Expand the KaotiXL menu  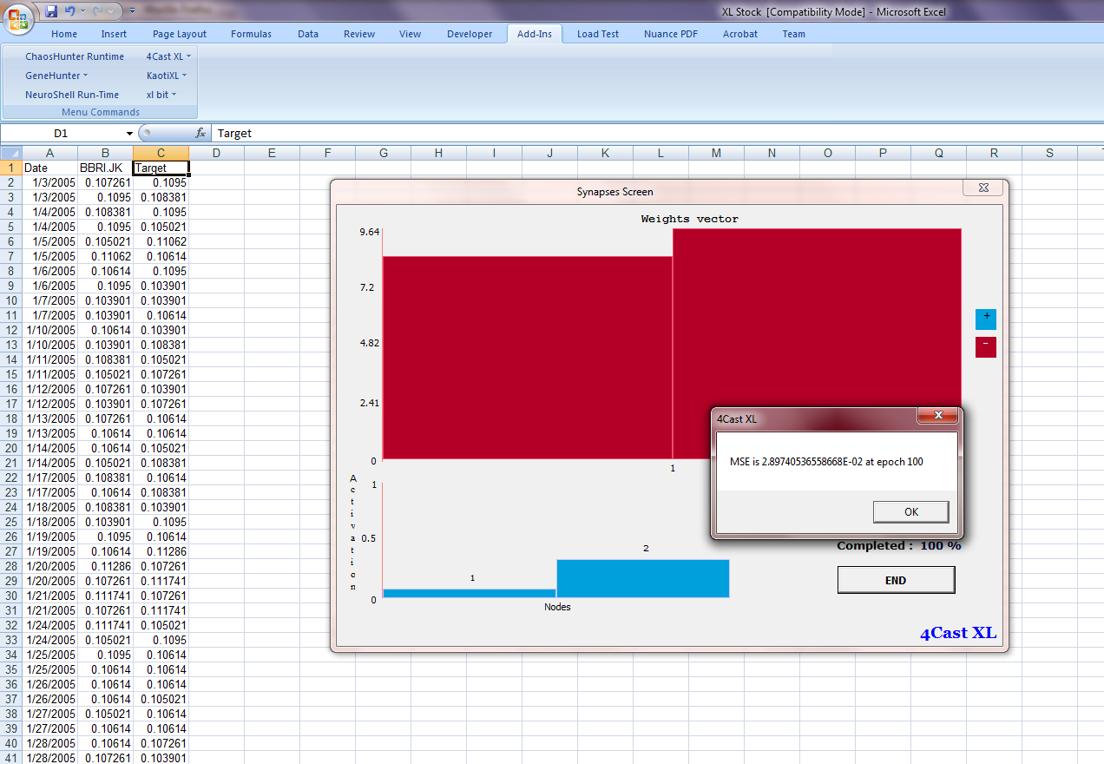(167, 76)
